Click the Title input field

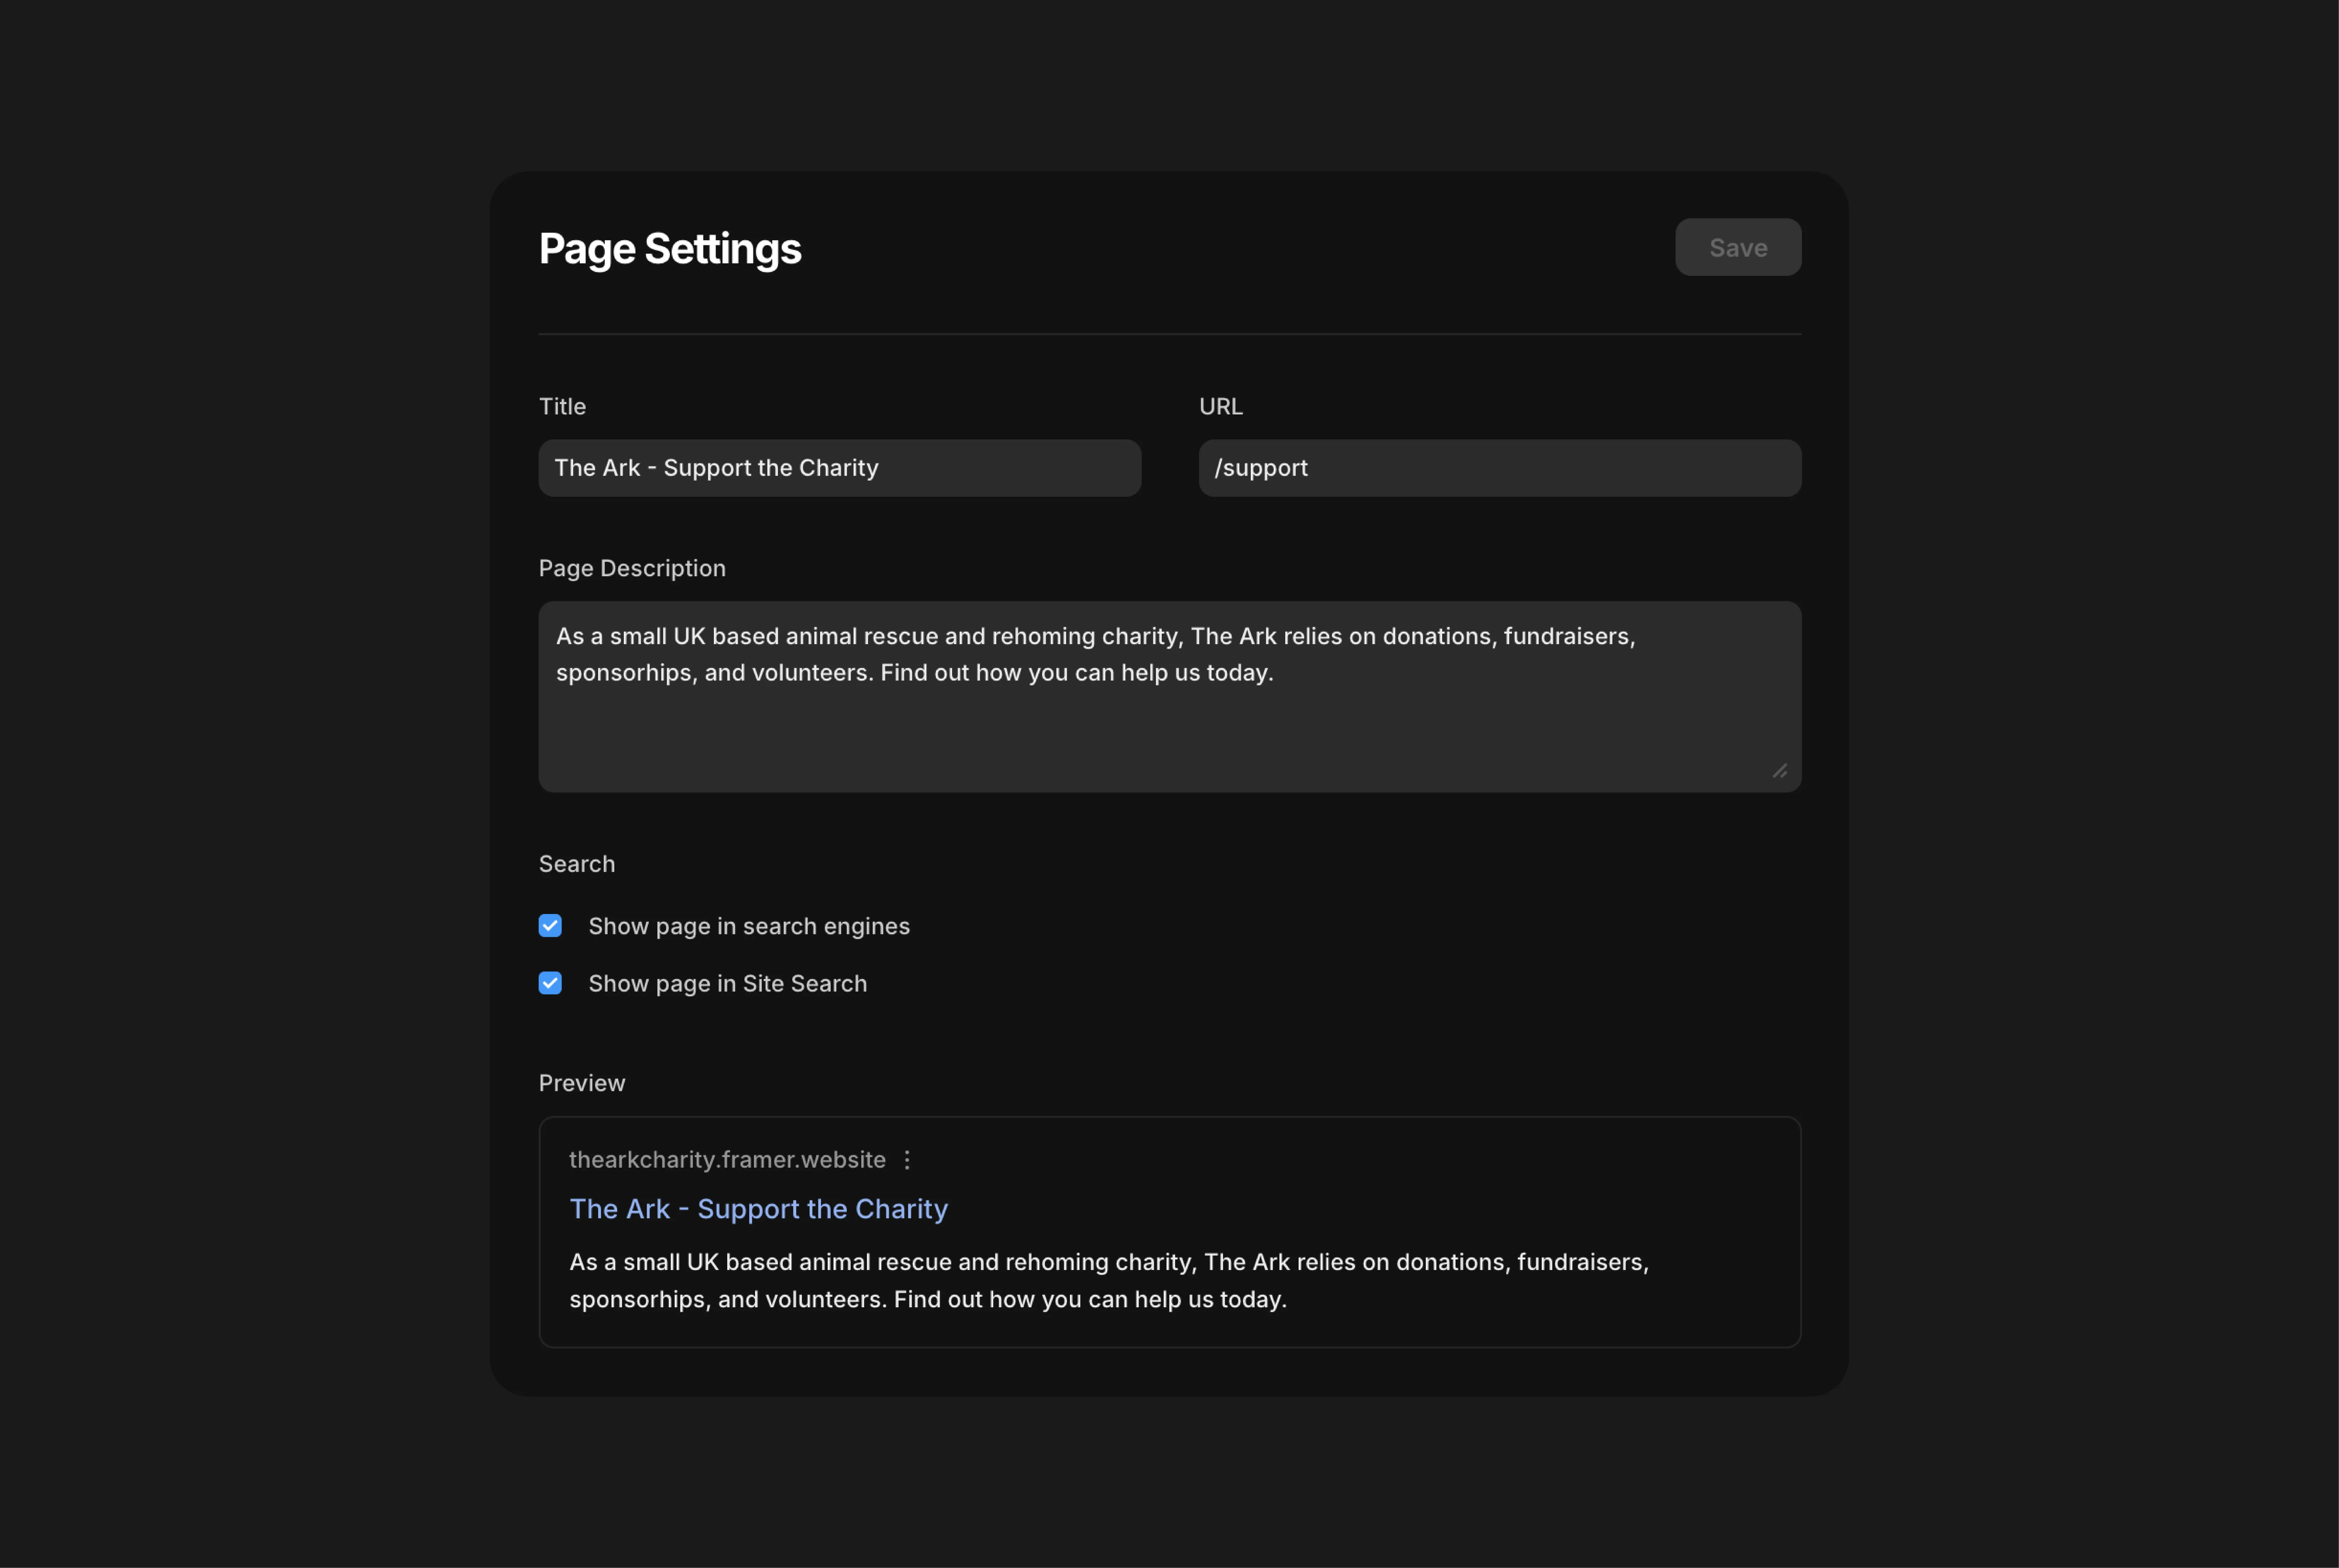click(x=839, y=468)
